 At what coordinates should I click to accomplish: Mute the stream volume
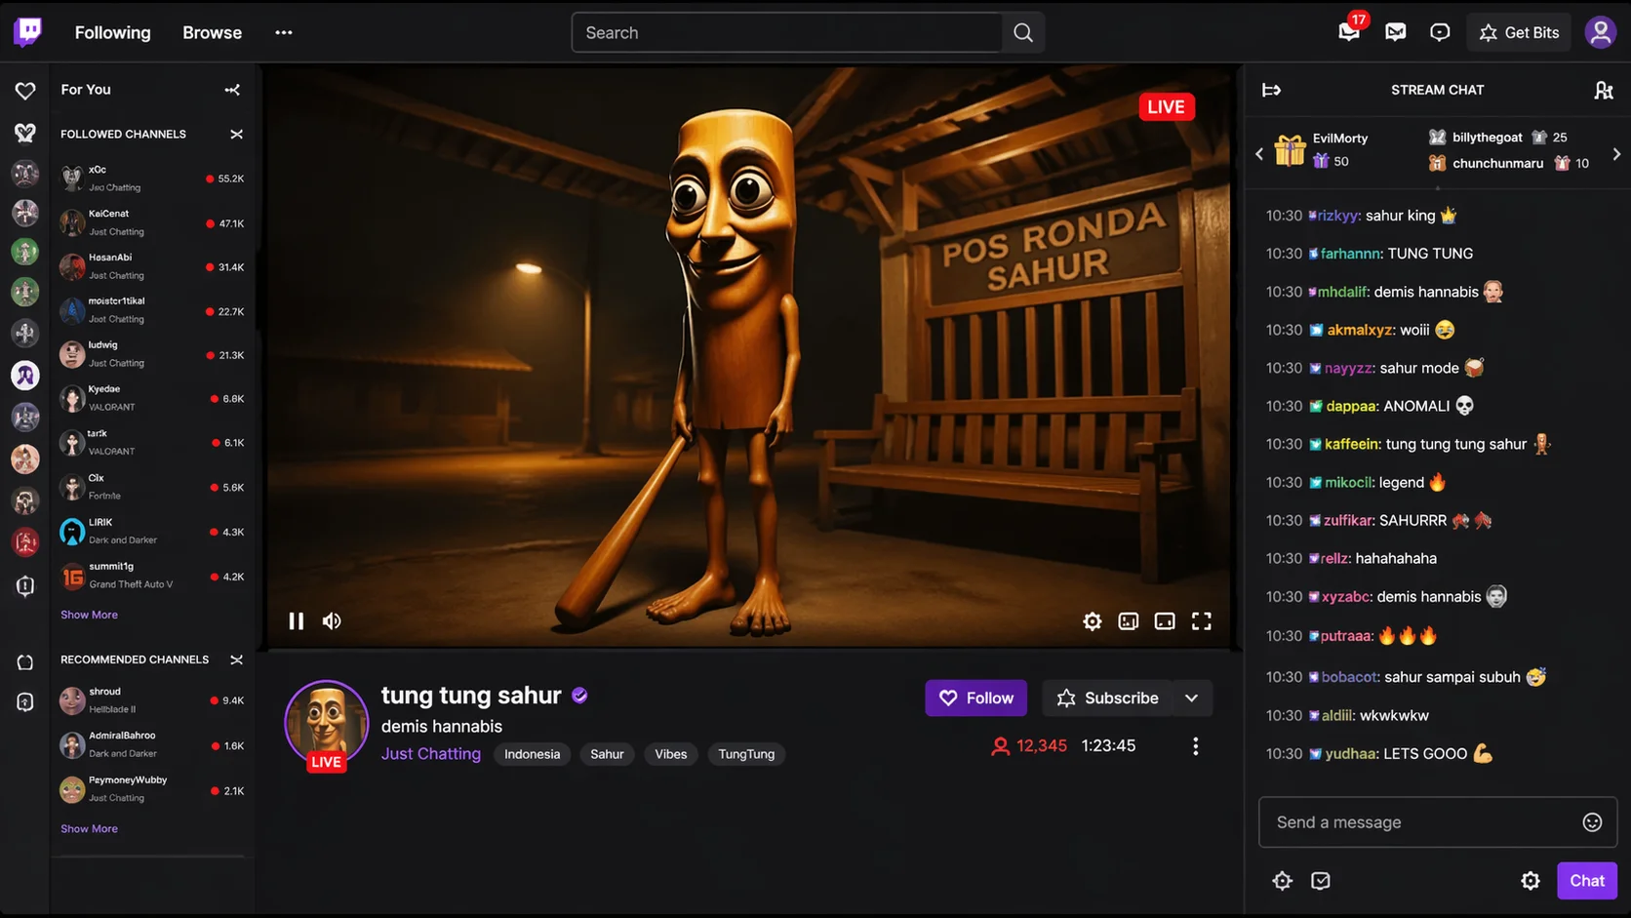tap(332, 621)
